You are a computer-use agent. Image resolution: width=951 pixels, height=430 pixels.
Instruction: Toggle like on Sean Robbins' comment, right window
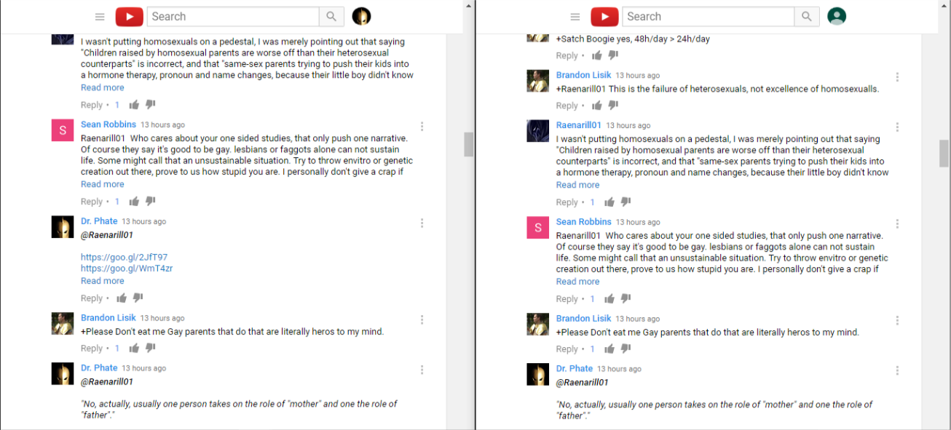(x=609, y=299)
